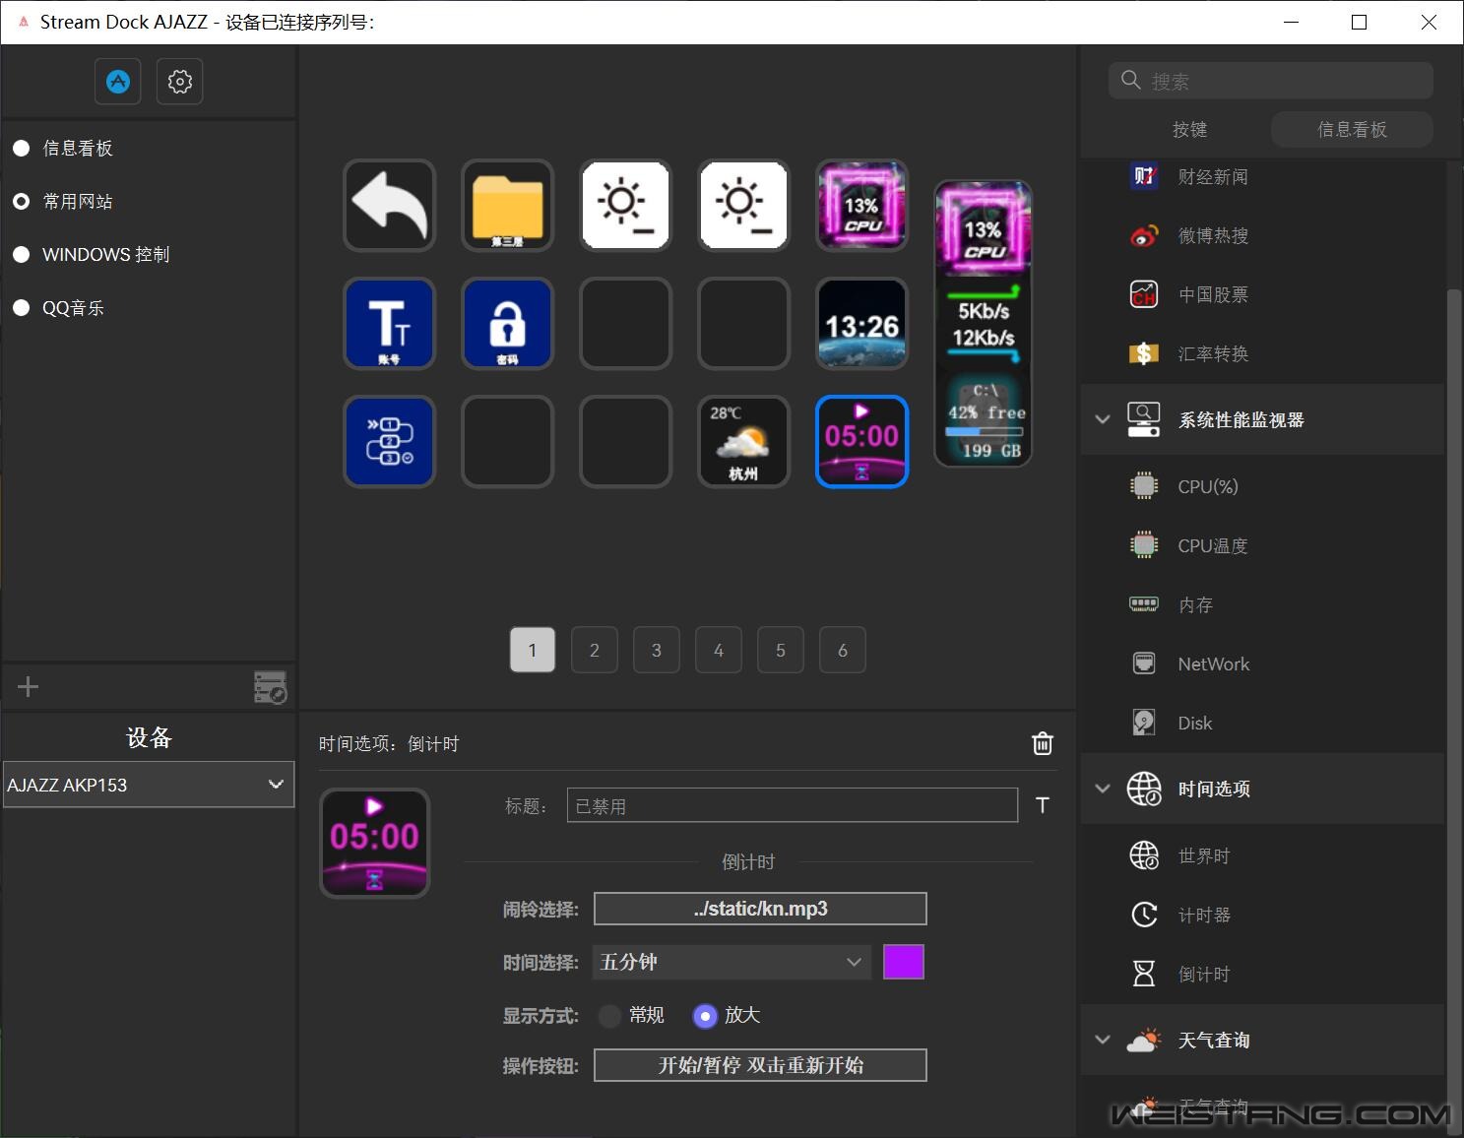The image size is (1464, 1138).
Task: Switch to the 信息看板 tab in right panel
Action: point(1352,129)
